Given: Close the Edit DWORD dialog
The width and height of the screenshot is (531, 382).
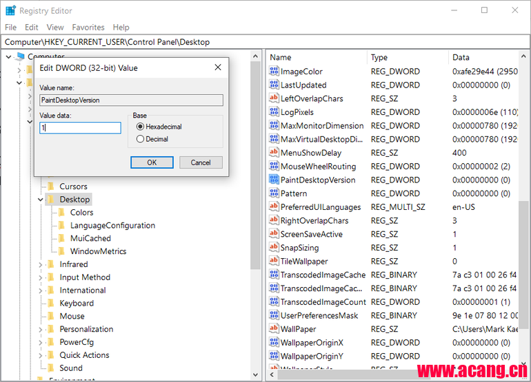Looking at the screenshot, I should point(218,67).
